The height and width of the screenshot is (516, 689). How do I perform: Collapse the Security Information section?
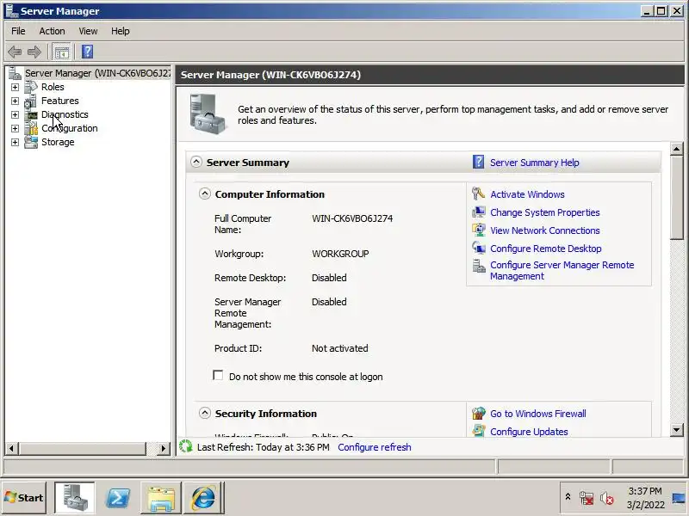tap(205, 413)
